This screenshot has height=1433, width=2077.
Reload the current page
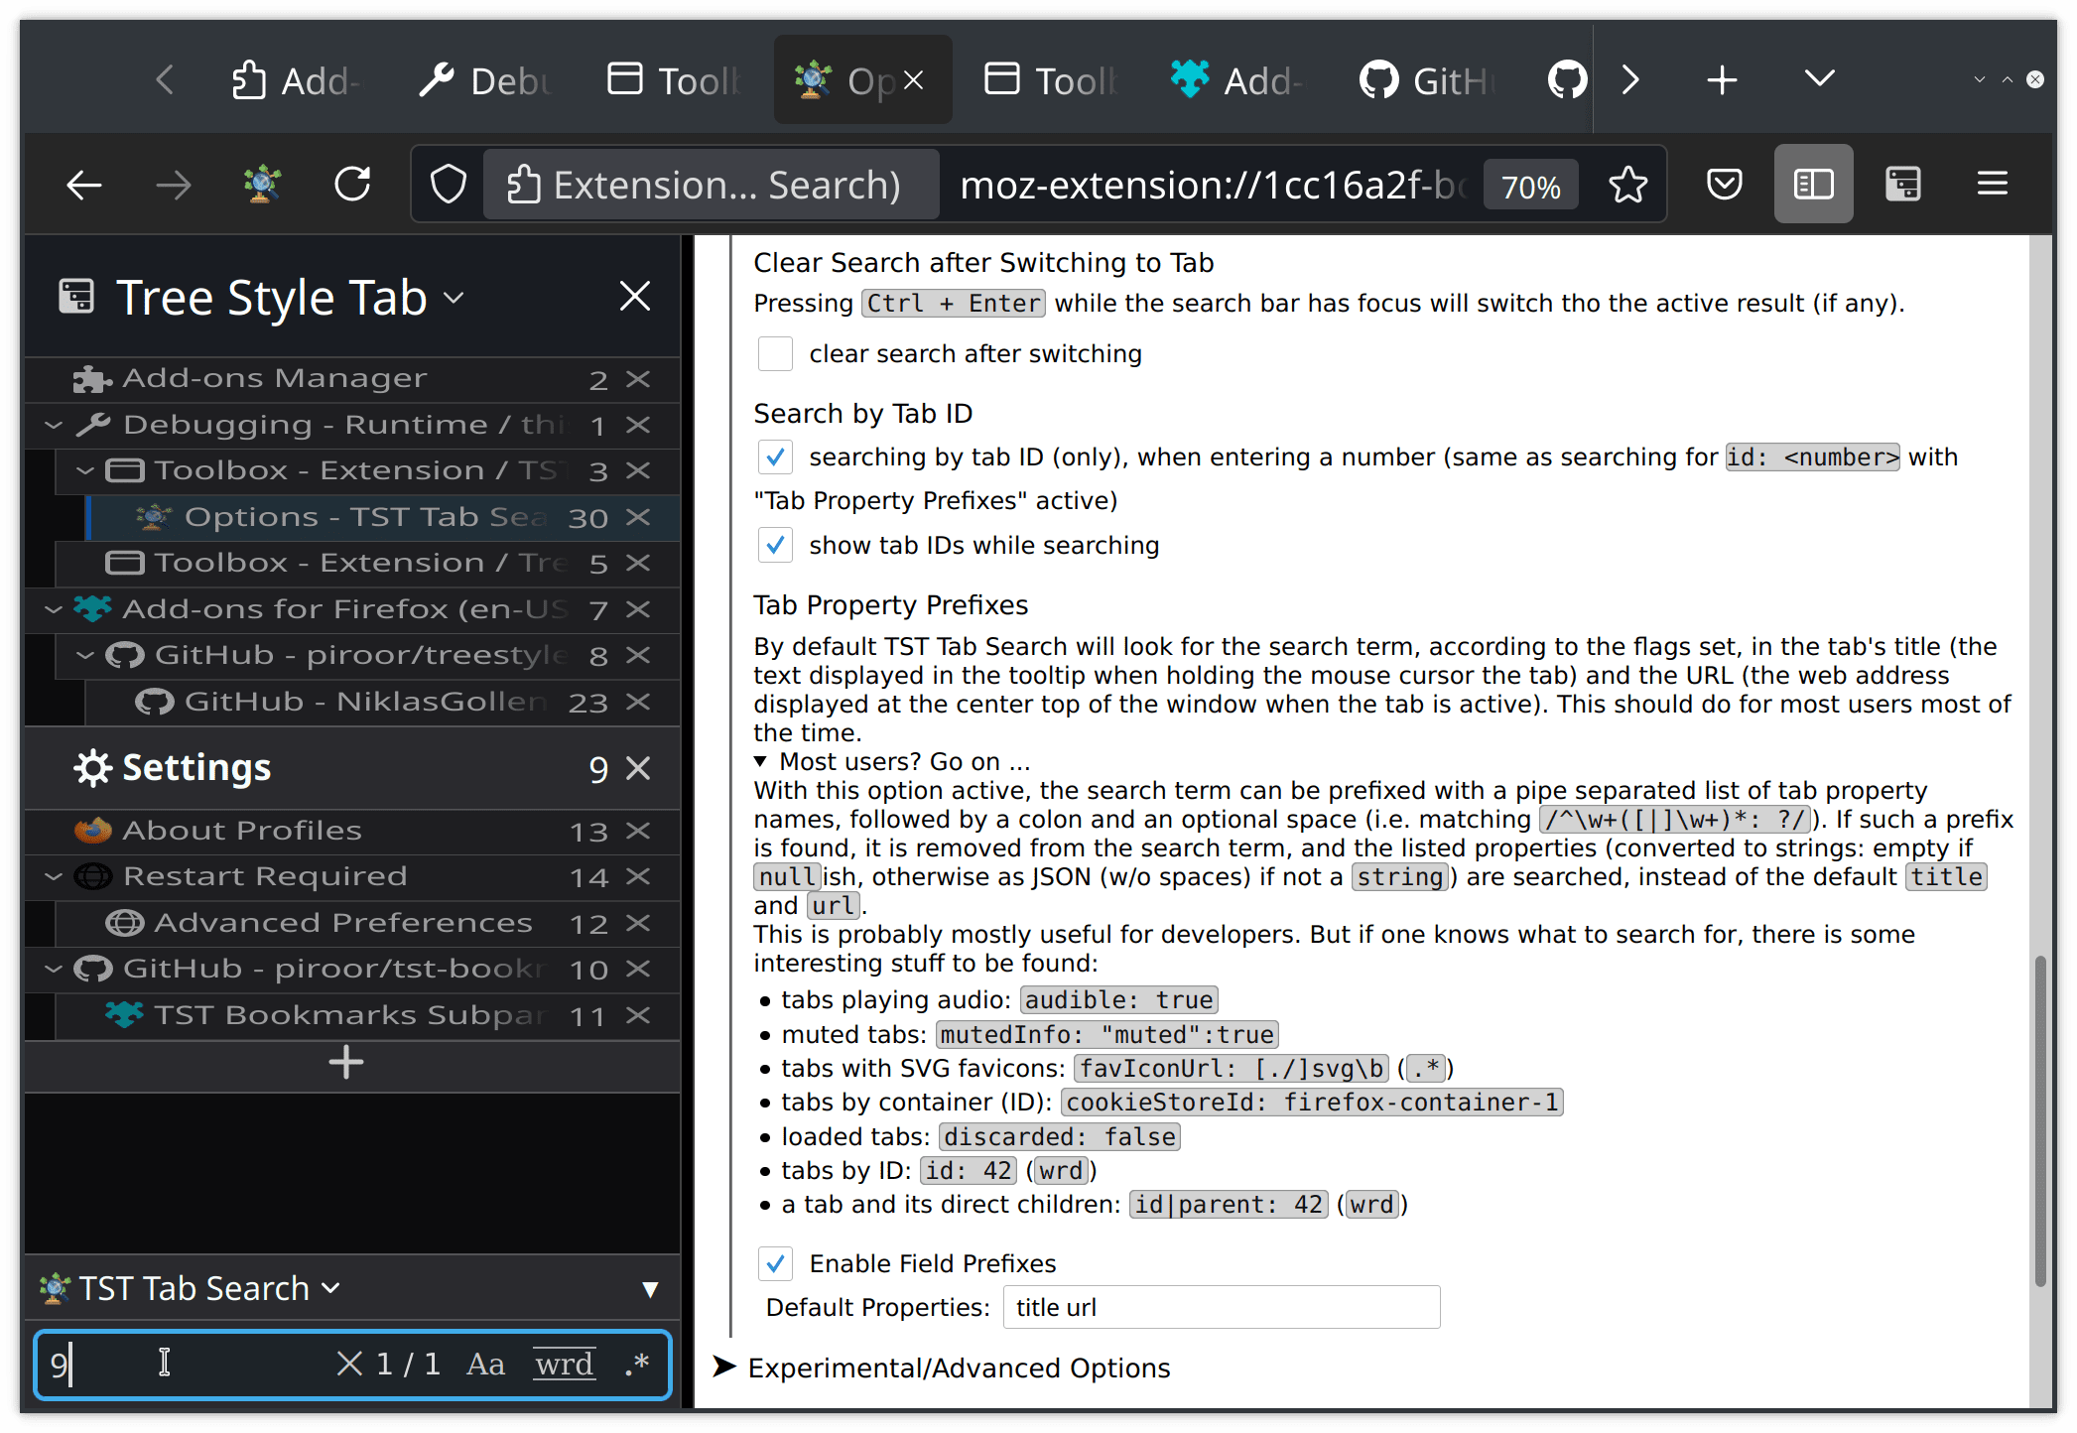tap(352, 186)
